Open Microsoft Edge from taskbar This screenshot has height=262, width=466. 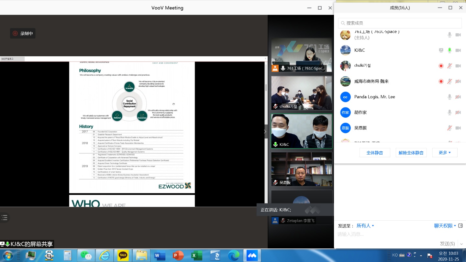click(234, 256)
